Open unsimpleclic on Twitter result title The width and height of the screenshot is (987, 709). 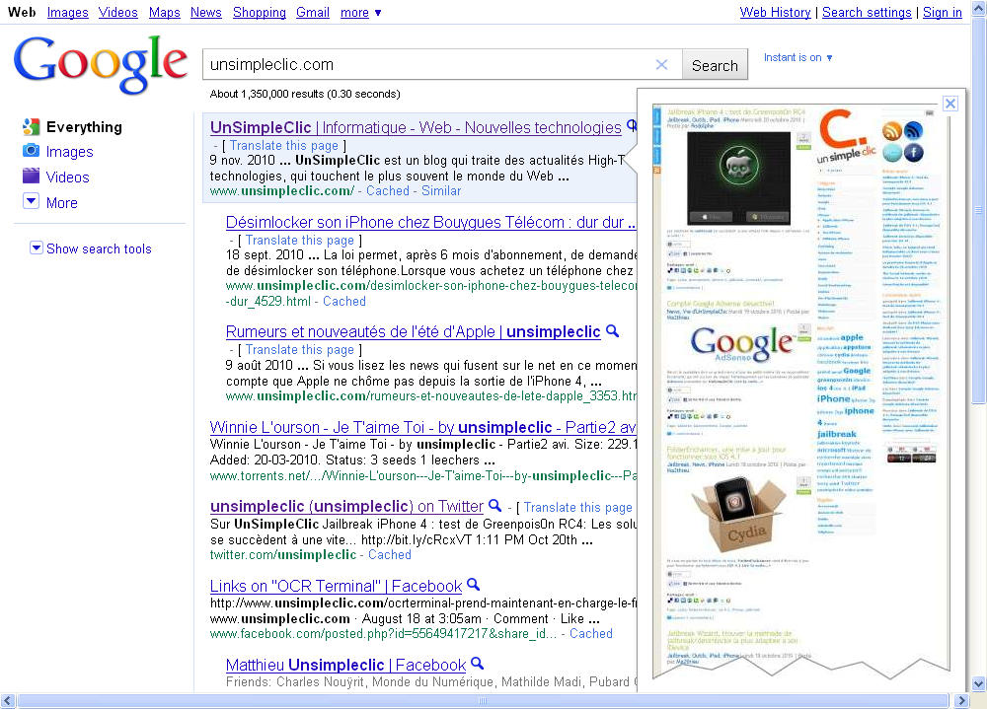click(x=346, y=507)
